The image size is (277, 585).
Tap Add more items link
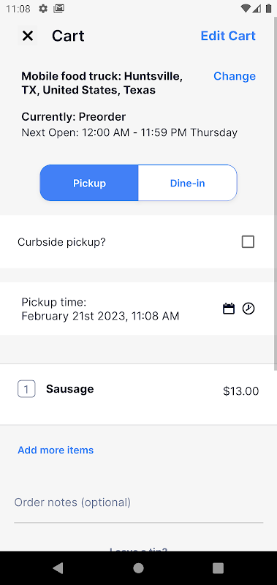pyautogui.click(x=56, y=450)
